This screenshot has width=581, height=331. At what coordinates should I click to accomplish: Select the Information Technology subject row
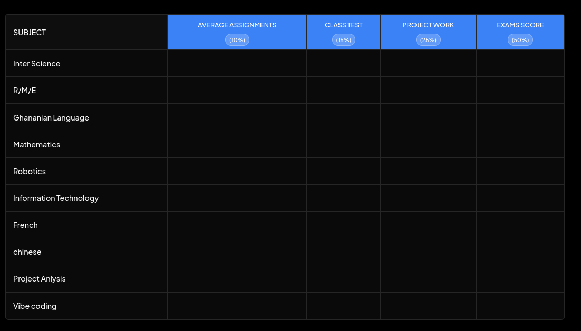click(56, 198)
